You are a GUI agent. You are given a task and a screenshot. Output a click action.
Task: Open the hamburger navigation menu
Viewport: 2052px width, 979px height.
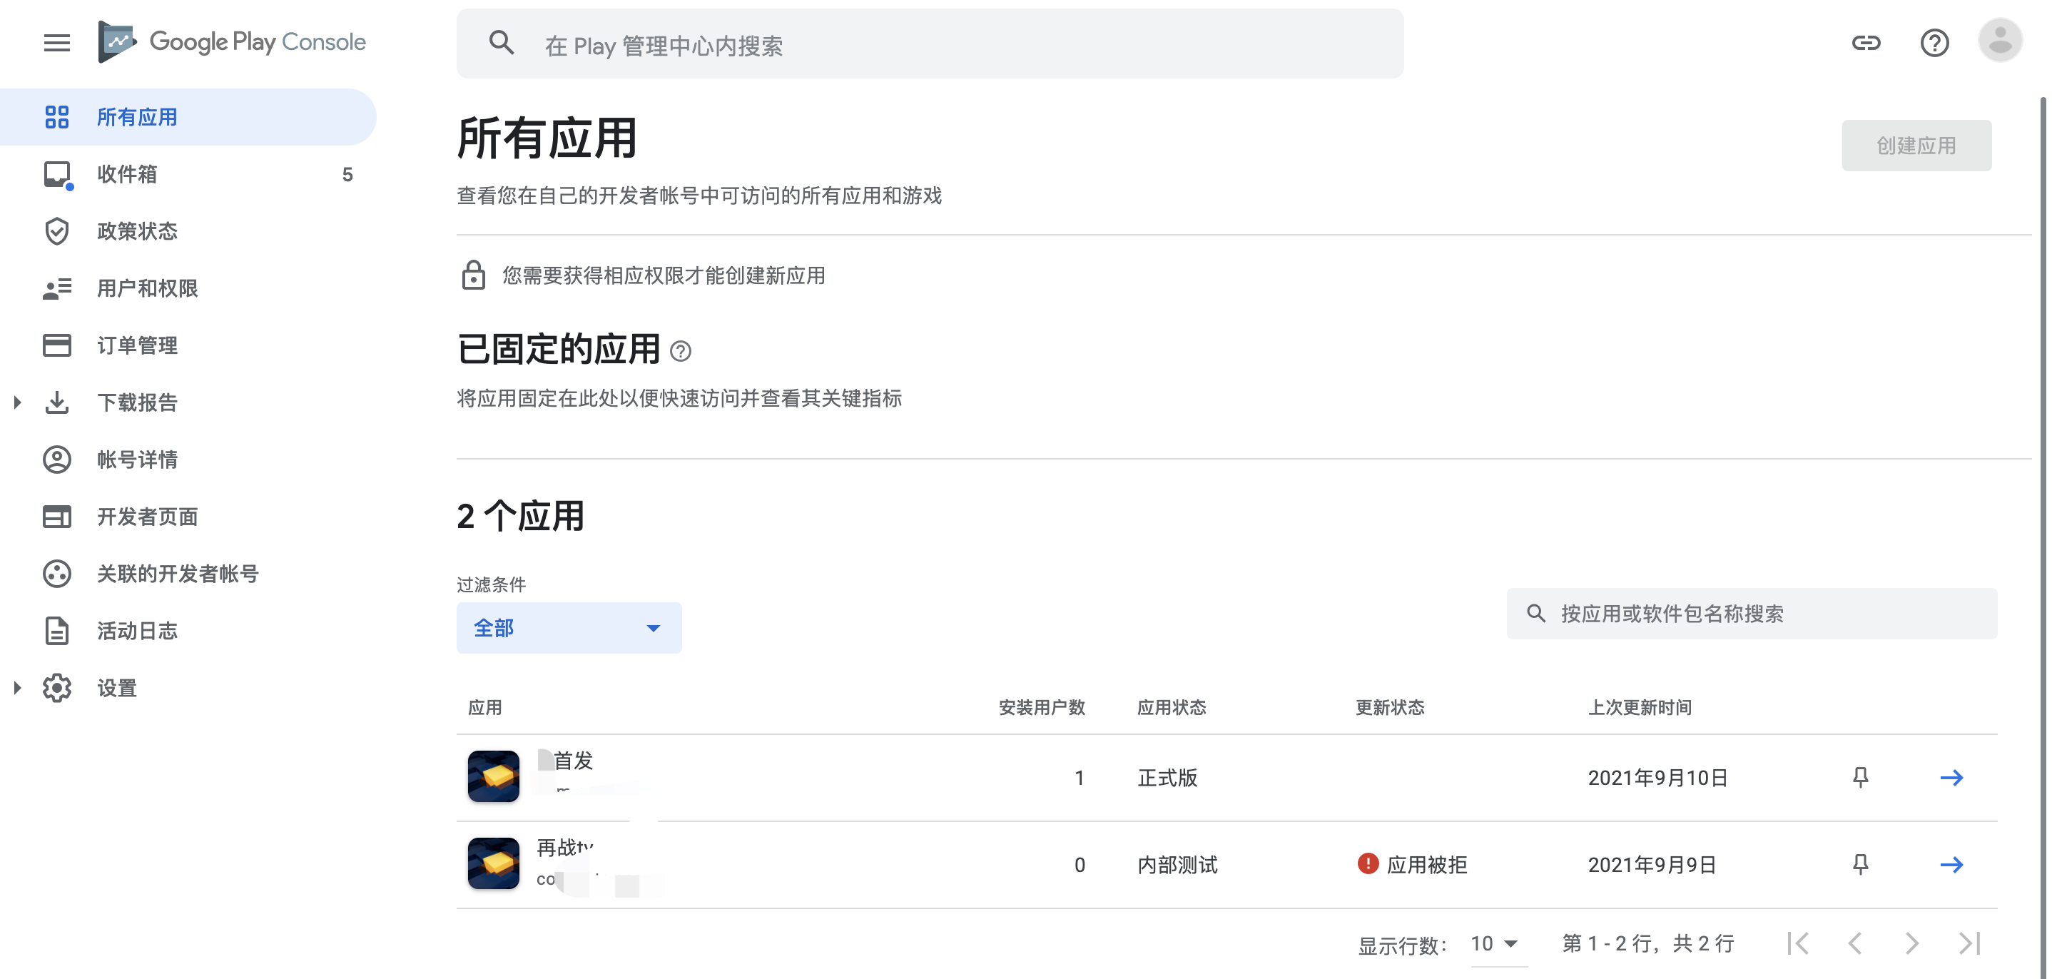pyautogui.click(x=56, y=42)
